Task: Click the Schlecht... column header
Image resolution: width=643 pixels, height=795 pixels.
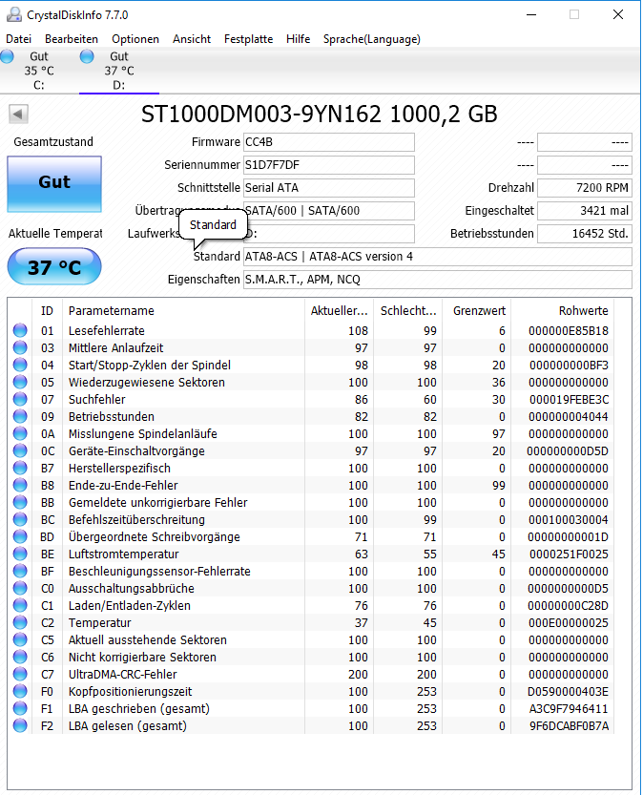Action: point(408,311)
